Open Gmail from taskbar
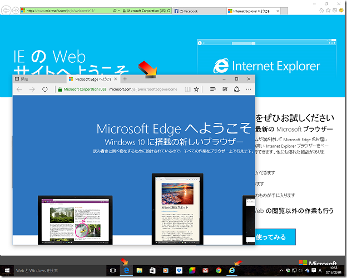Image resolution: width=347 pixels, height=278 pixels. click(205, 270)
